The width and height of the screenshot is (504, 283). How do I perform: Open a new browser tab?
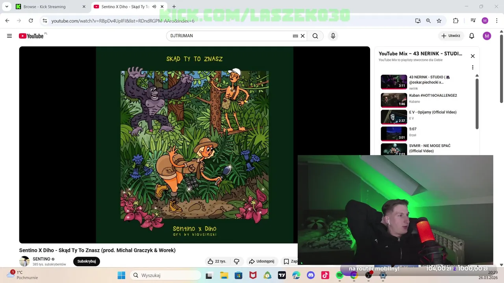coord(174,7)
